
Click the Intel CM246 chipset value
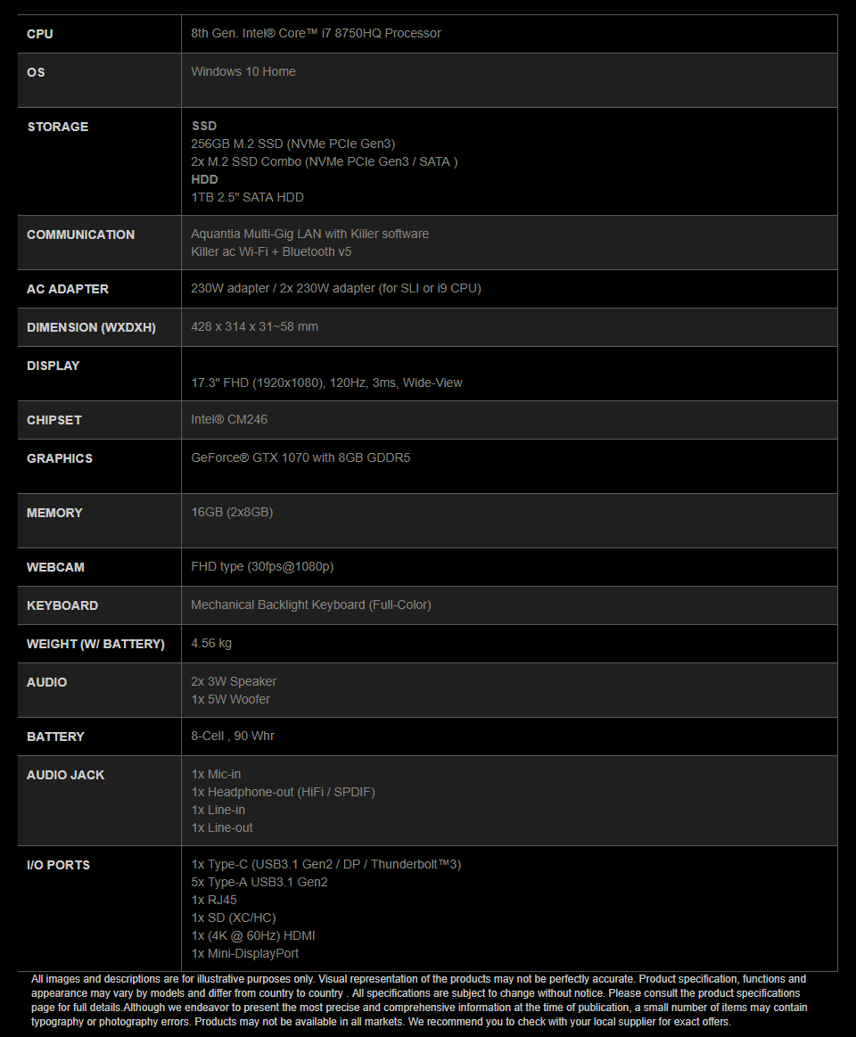229,419
